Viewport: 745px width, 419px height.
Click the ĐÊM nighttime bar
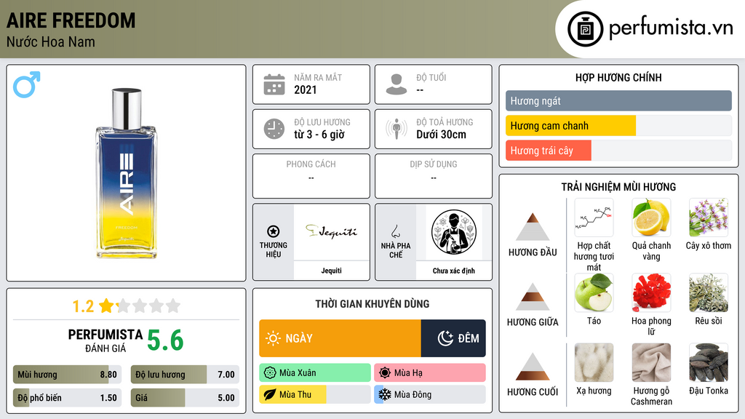coord(453,338)
